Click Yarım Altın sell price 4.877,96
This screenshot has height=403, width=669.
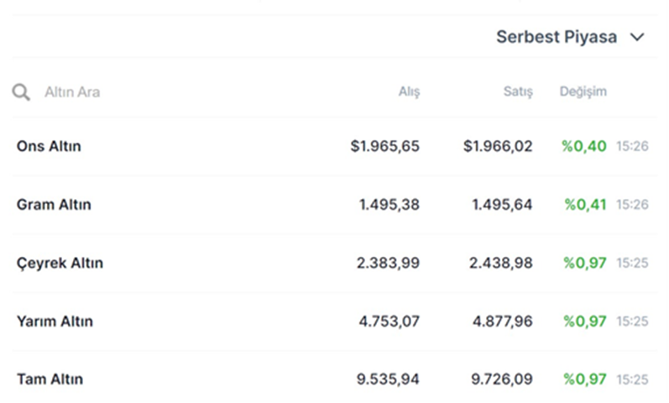501,322
